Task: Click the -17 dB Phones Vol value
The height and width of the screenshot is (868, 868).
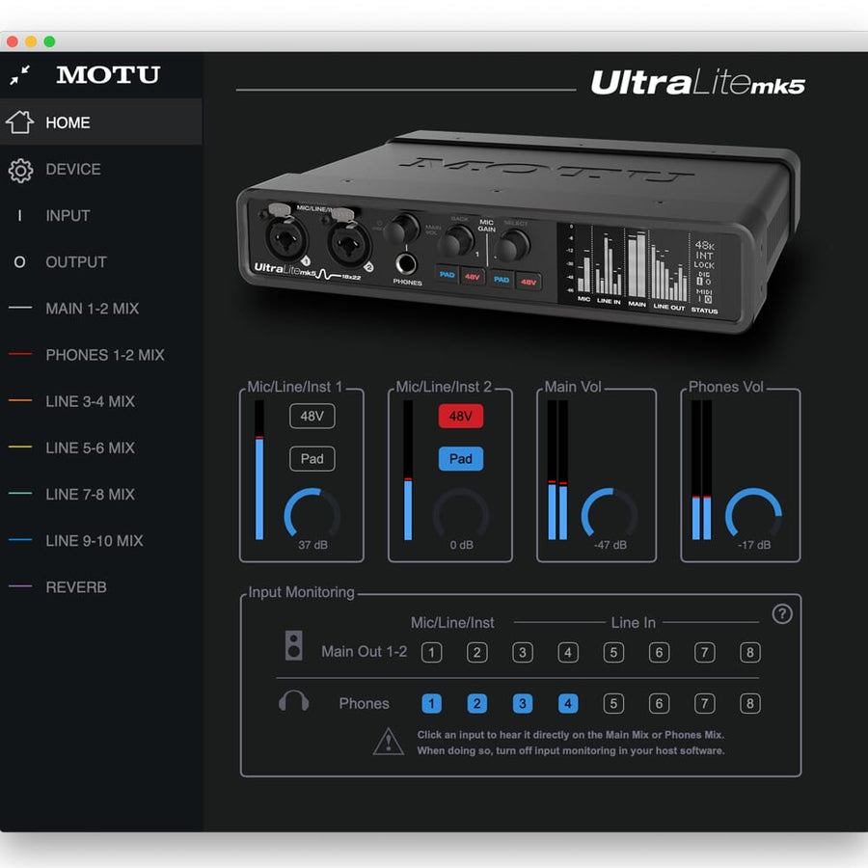Action: click(x=754, y=545)
